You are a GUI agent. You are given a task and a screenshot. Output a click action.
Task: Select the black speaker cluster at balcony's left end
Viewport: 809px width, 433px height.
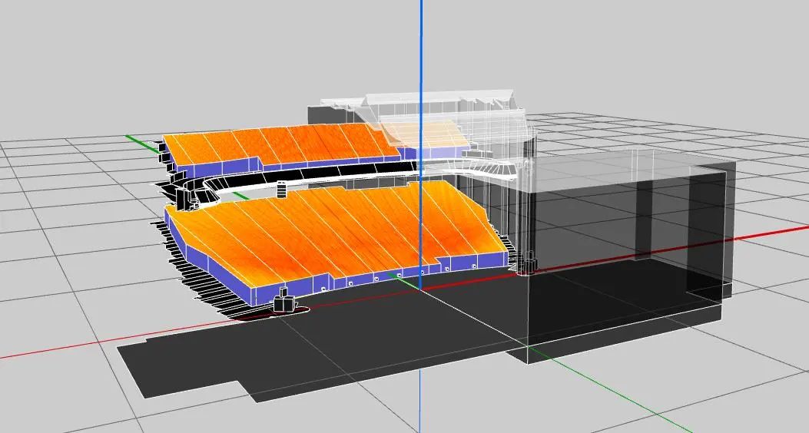click(184, 197)
